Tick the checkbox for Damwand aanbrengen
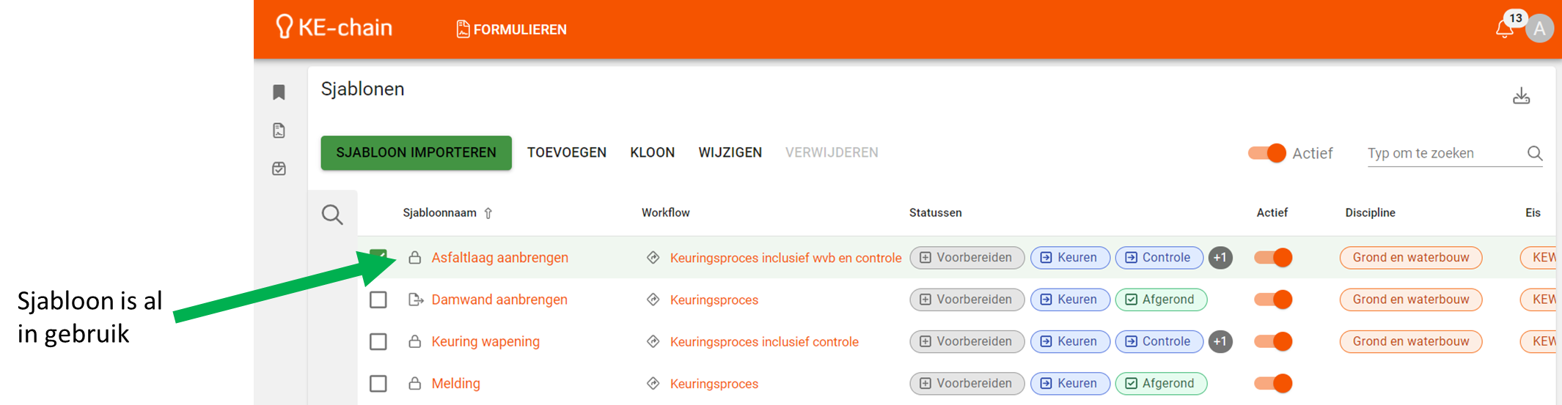The image size is (1562, 405). [378, 300]
